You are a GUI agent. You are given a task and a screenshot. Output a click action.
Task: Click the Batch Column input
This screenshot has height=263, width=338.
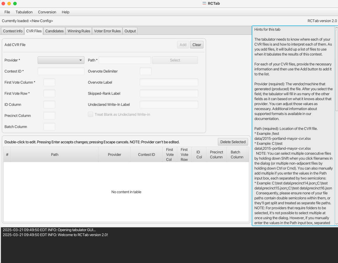pyautogui.click(x=49, y=127)
